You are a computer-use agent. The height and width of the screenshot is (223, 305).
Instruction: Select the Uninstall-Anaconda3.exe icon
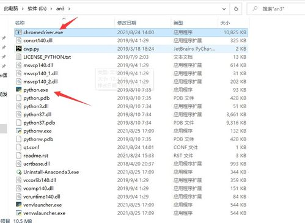coord(19,172)
